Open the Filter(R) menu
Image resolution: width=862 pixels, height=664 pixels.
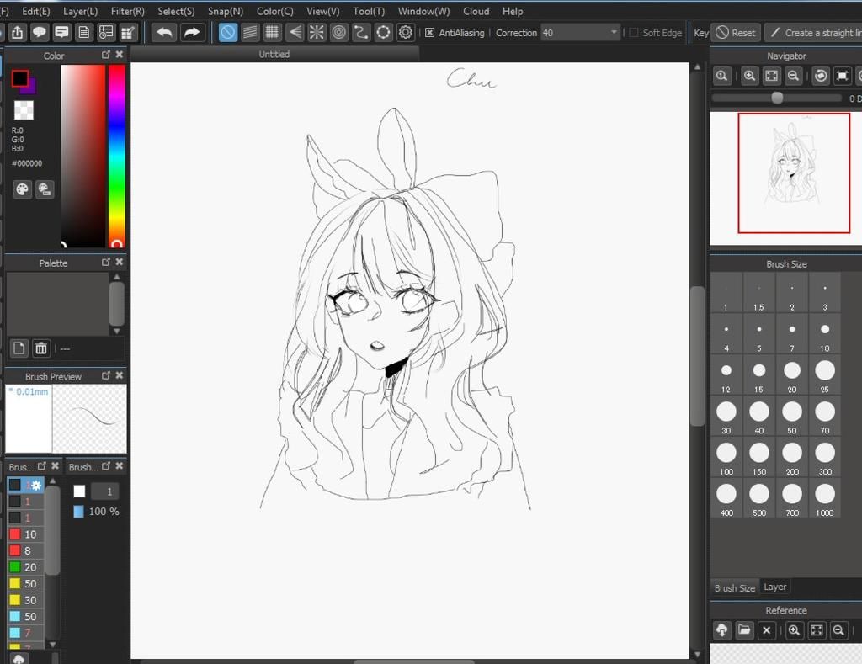(x=128, y=11)
